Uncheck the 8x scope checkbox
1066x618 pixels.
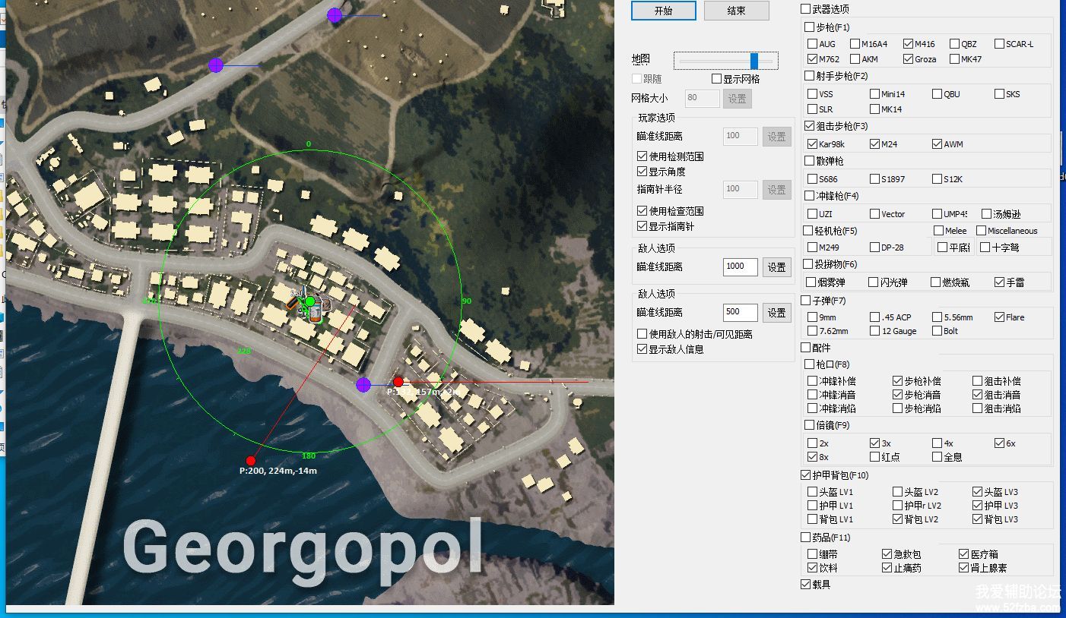(x=813, y=457)
